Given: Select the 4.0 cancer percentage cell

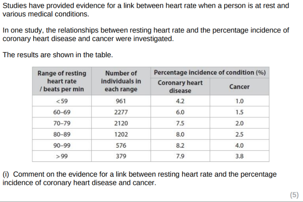Looking at the screenshot, I should click(x=239, y=145).
